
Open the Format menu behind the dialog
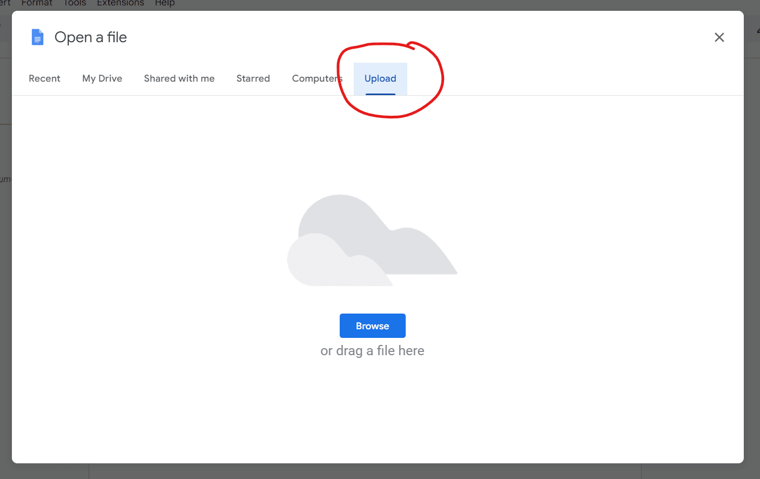pos(37,3)
